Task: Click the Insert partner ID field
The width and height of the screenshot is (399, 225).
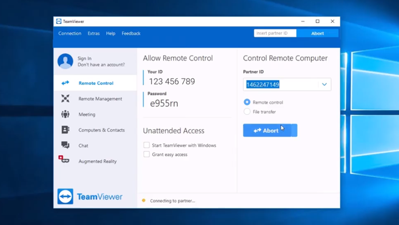Action: coord(275,33)
